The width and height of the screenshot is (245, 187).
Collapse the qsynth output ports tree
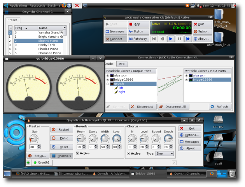coord(108,83)
